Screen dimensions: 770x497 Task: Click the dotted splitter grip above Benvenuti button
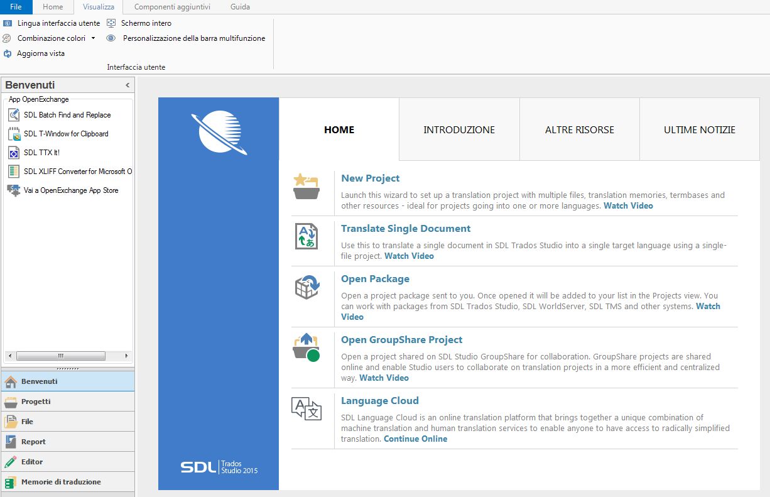(x=67, y=369)
